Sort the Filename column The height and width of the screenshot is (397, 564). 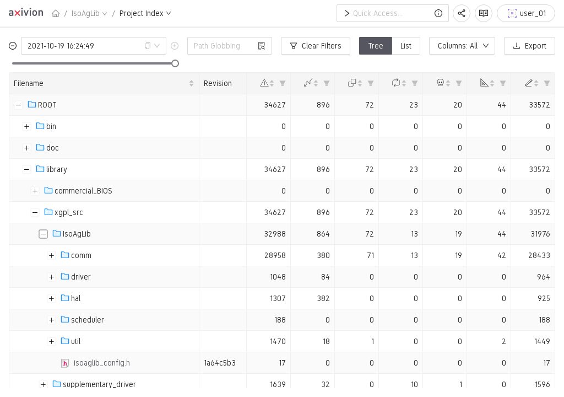[x=191, y=83]
